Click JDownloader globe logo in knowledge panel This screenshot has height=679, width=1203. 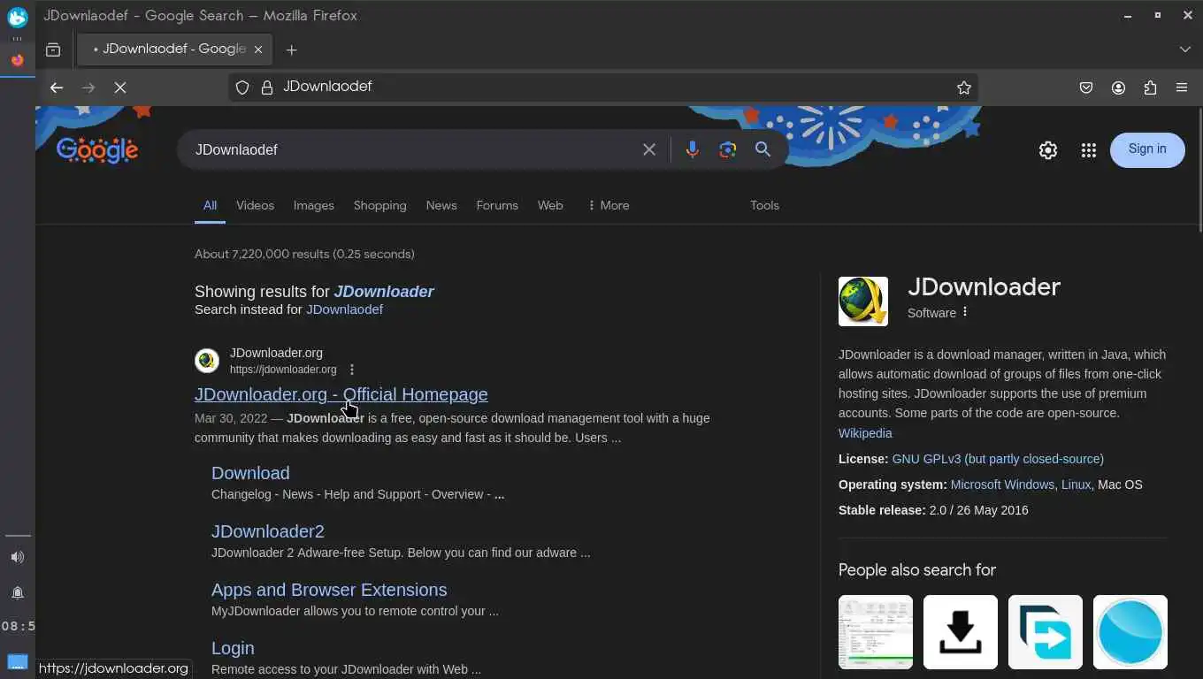863,301
